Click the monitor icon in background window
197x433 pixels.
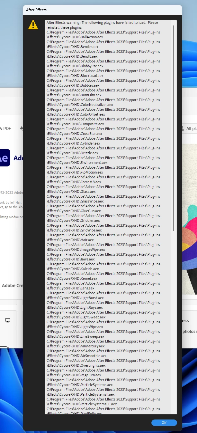(8, 320)
